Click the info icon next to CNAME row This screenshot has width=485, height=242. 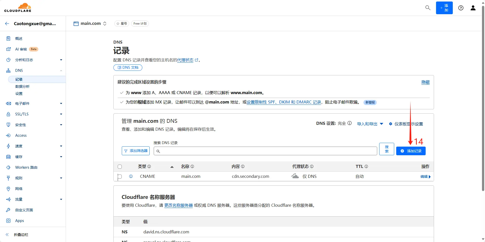click(x=131, y=176)
